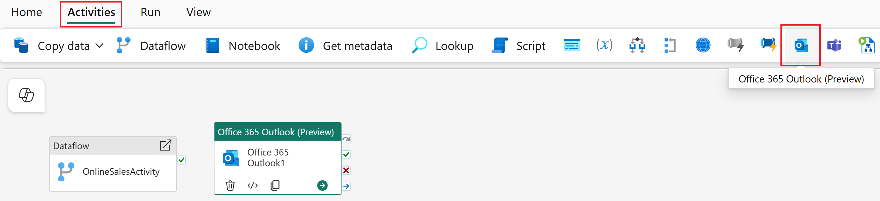Open the Copilot panel button
The height and width of the screenshot is (201, 880).
tap(26, 95)
